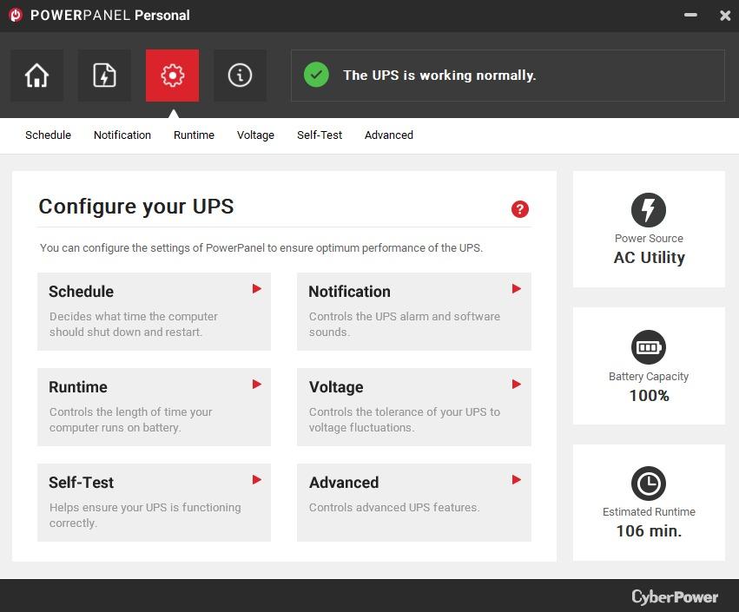
Task: Switch to the Runtime tab
Action: click(194, 135)
